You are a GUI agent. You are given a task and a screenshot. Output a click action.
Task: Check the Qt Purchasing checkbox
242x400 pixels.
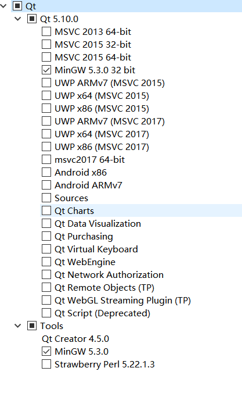click(x=46, y=236)
